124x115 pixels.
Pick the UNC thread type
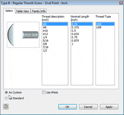click(x=105, y=24)
